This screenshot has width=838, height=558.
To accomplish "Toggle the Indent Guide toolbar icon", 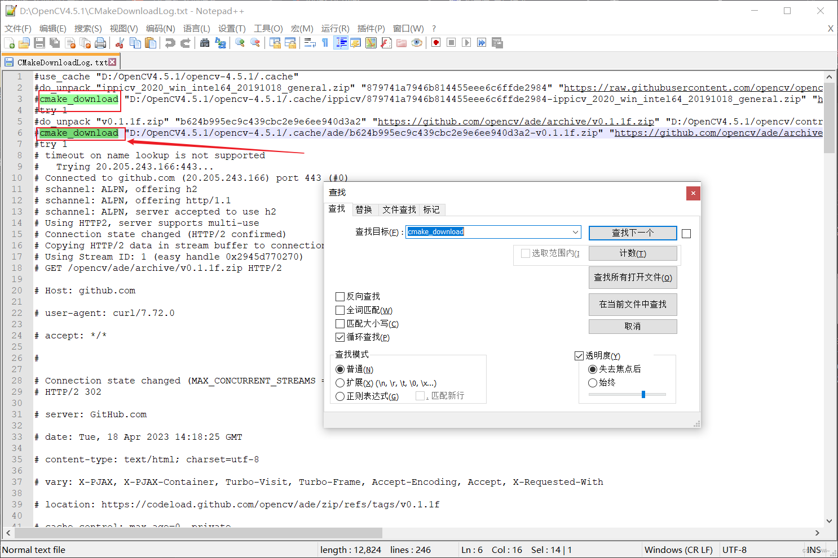I will (x=341, y=43).
